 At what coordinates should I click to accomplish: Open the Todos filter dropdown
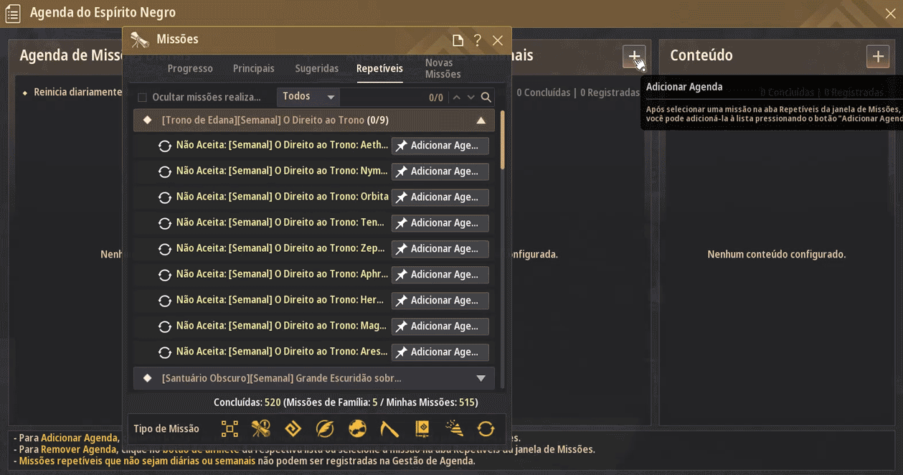[x=308, y=97]
